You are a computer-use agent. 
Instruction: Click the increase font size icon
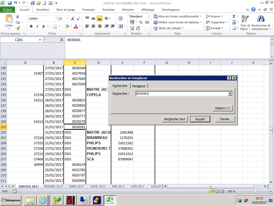[x=73, y=19]
